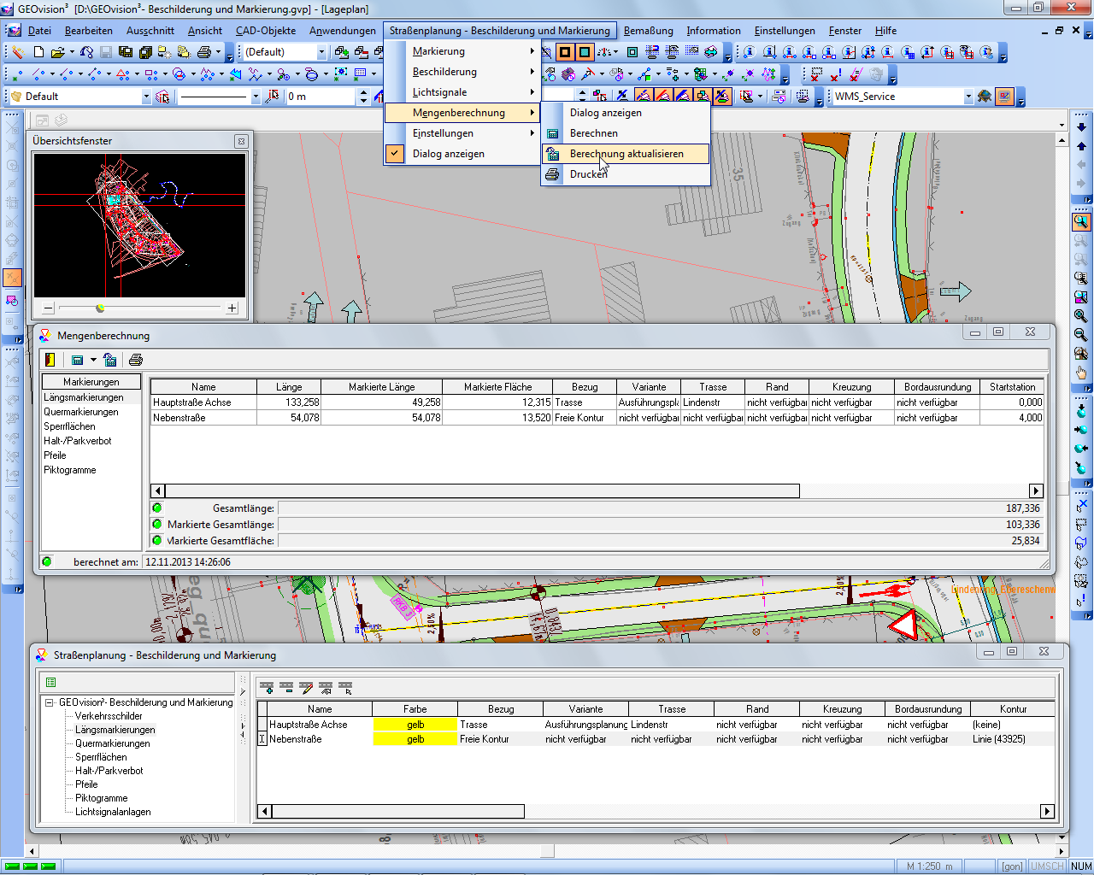Click the remove marking line icon

(x=286, y=687)
